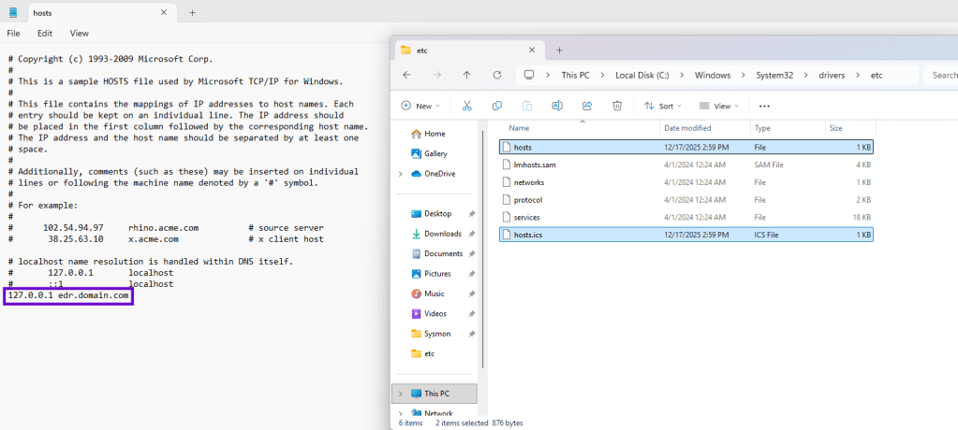Add a new File Explorer tab
The height and width of the screenshot is (430, 958).
click(x=559, y=50)
